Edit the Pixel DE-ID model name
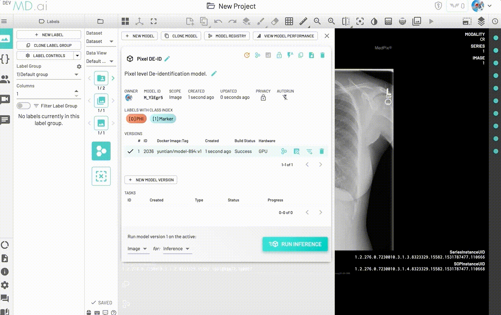The width and height of the screenshot is (501, 315). (x=167, y=59)
